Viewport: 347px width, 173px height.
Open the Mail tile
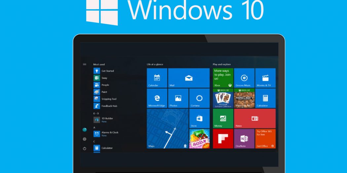point(189,78)
